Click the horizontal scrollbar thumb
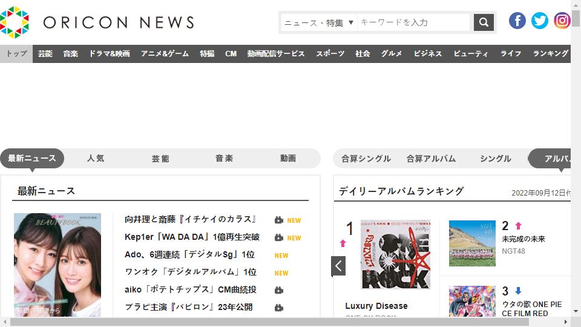This screenshot has height=327, width=581. pos(269,322)
